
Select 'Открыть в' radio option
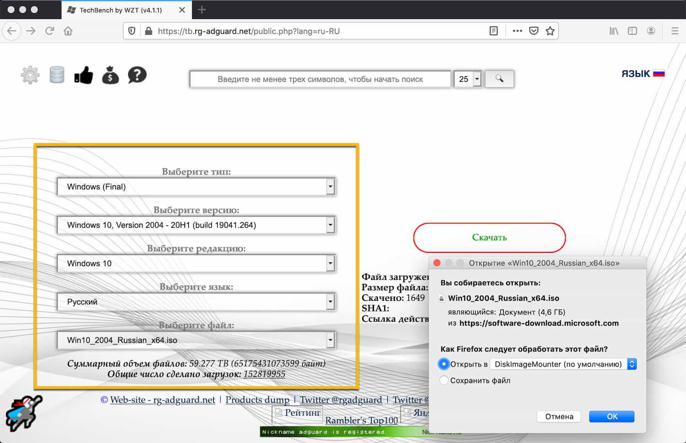pos(444,364)
